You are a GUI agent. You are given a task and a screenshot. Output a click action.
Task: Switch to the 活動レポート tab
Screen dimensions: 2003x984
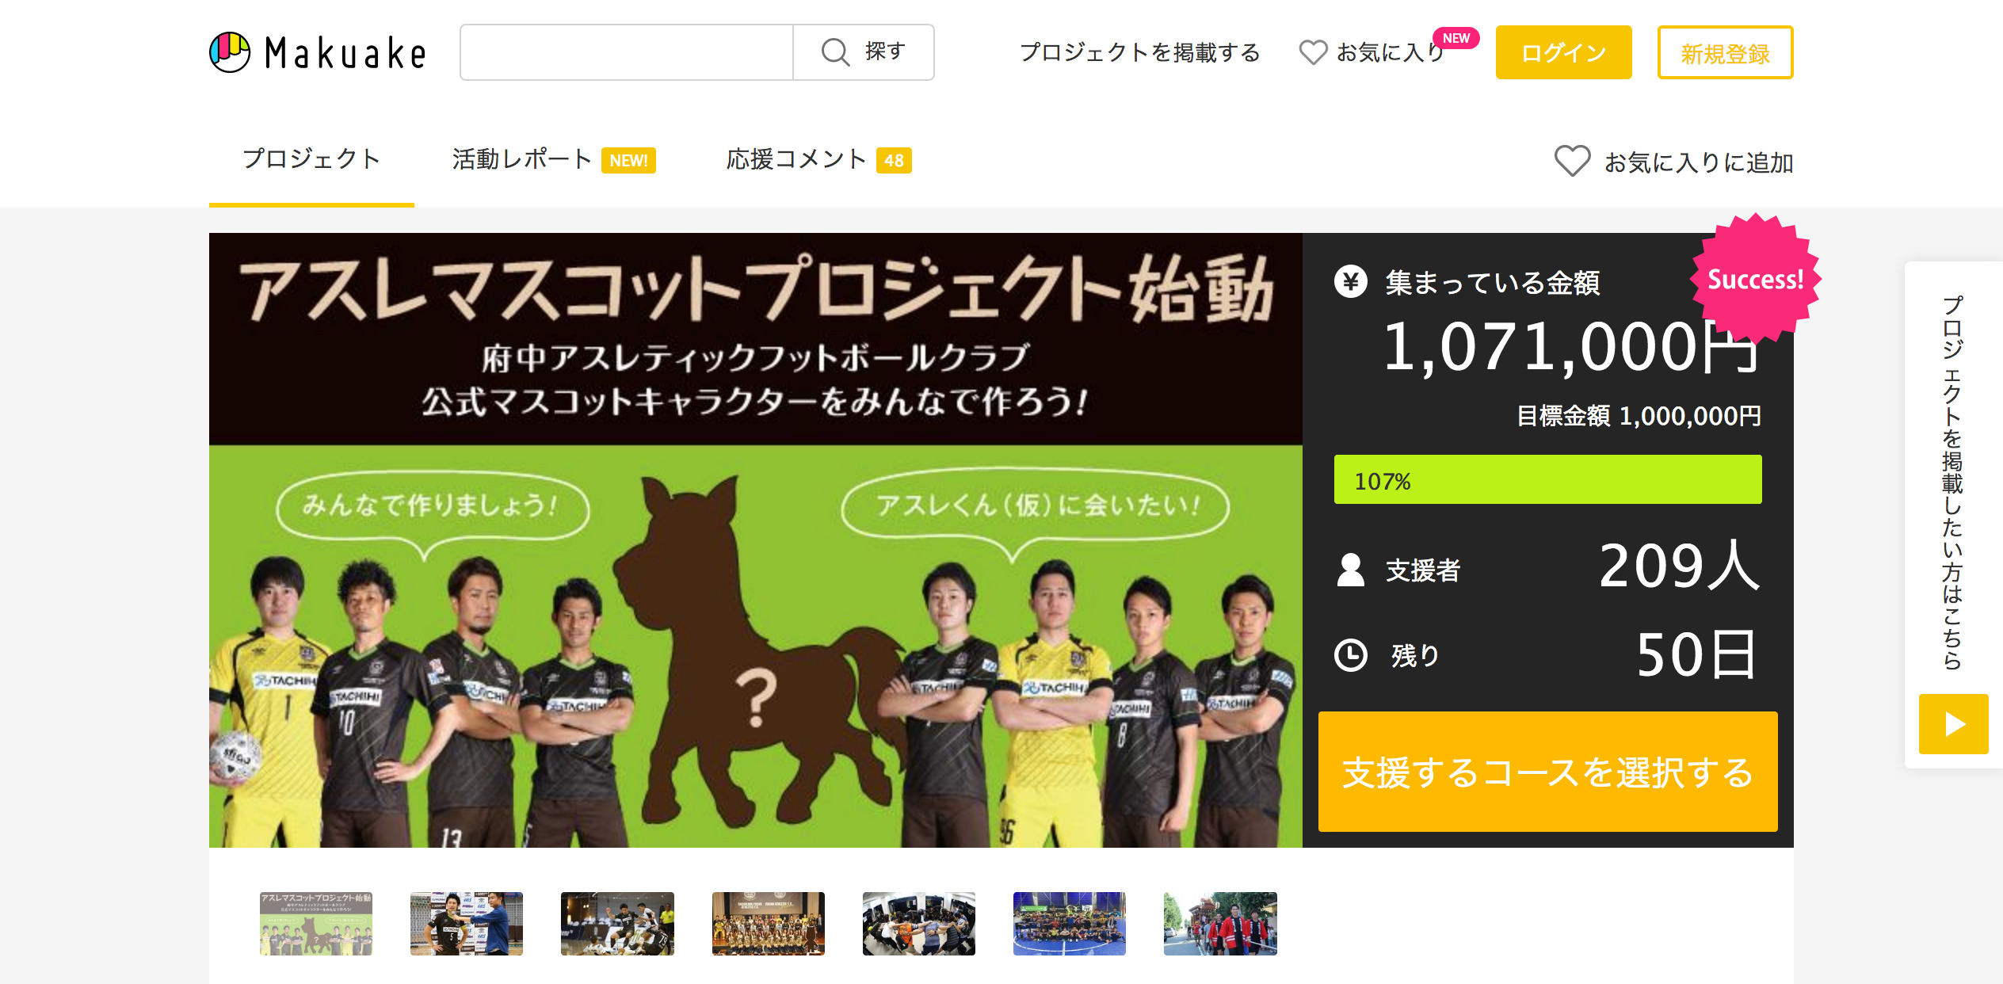click(x=553, y=159)
